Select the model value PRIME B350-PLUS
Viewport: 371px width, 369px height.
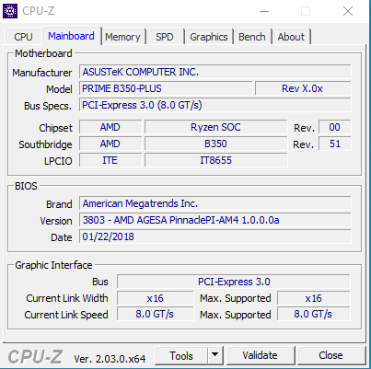pyautogui.click(x=166, y=88)
